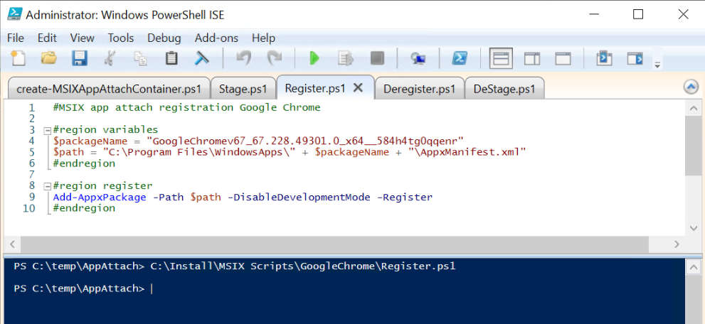
Task: Collapse script pane with round chevron
Action: 691,87
